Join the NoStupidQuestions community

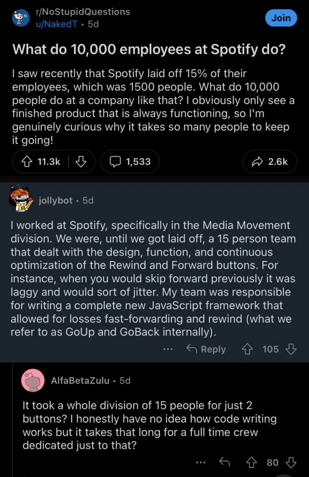click(281, 18)
